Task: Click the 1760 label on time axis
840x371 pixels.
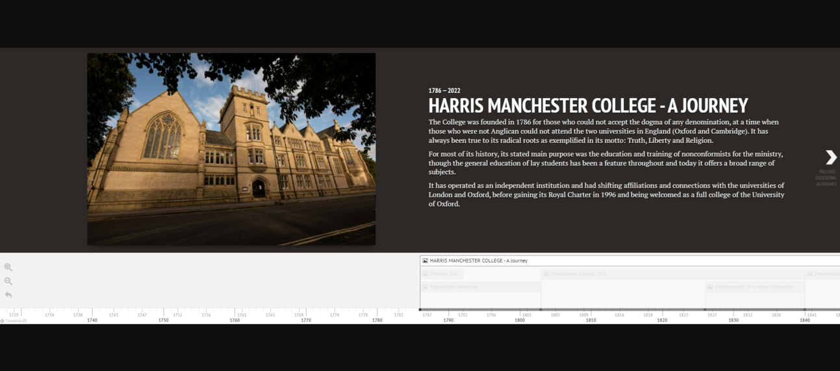Action: coord(235,320)
